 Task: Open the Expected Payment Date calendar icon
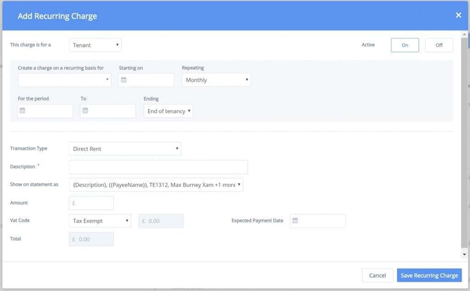tap(295, 220)
